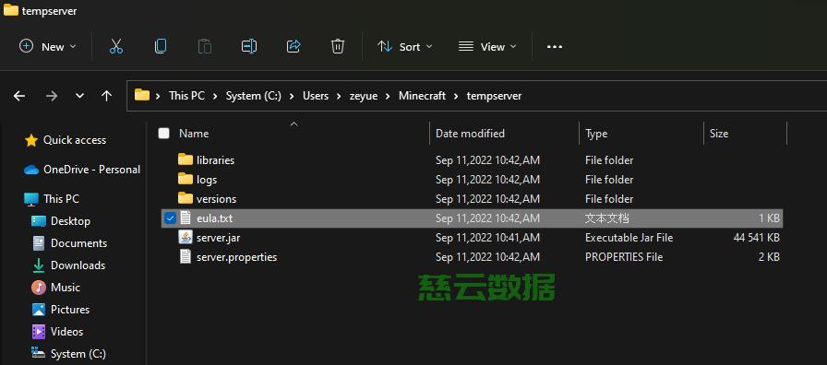
Task: Click the logs folder icon
Action: click(186, 179)
